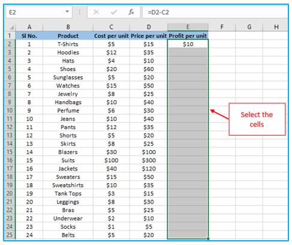The width and height of the screenshot is (292, 245).
Task: Select column E header
Action: tap(188, 27)
